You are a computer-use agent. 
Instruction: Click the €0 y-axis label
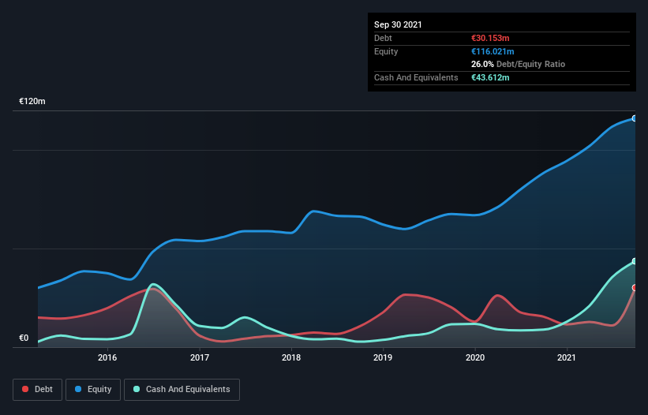(24, 338)
